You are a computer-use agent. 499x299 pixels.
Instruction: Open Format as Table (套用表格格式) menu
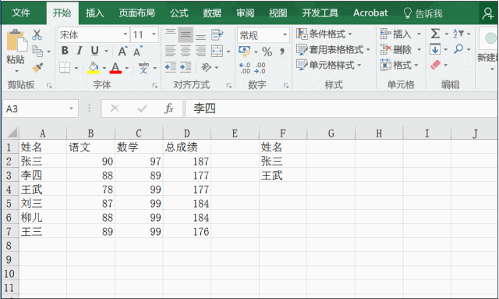pos(333,49)
